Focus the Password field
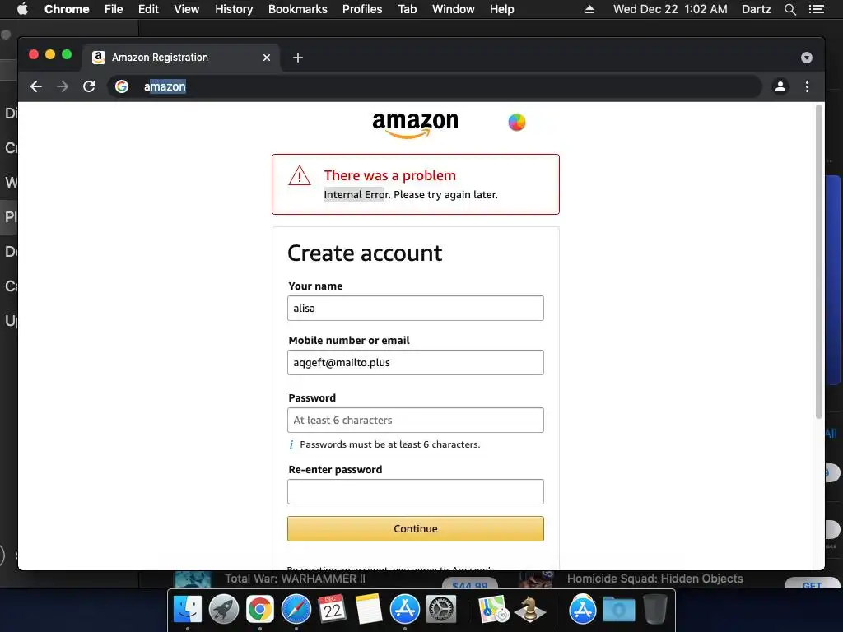This screenshot has width=843, height=632. pyautogui.click(x=416, y=420)
